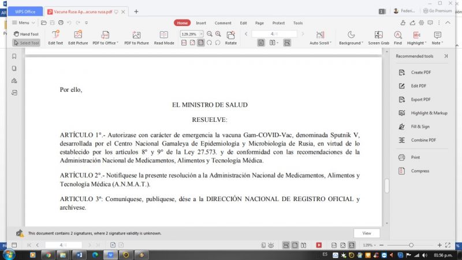Select Export PDF in Recommended tools
Viewport: 462px width, 260px height.
[415, 99]
